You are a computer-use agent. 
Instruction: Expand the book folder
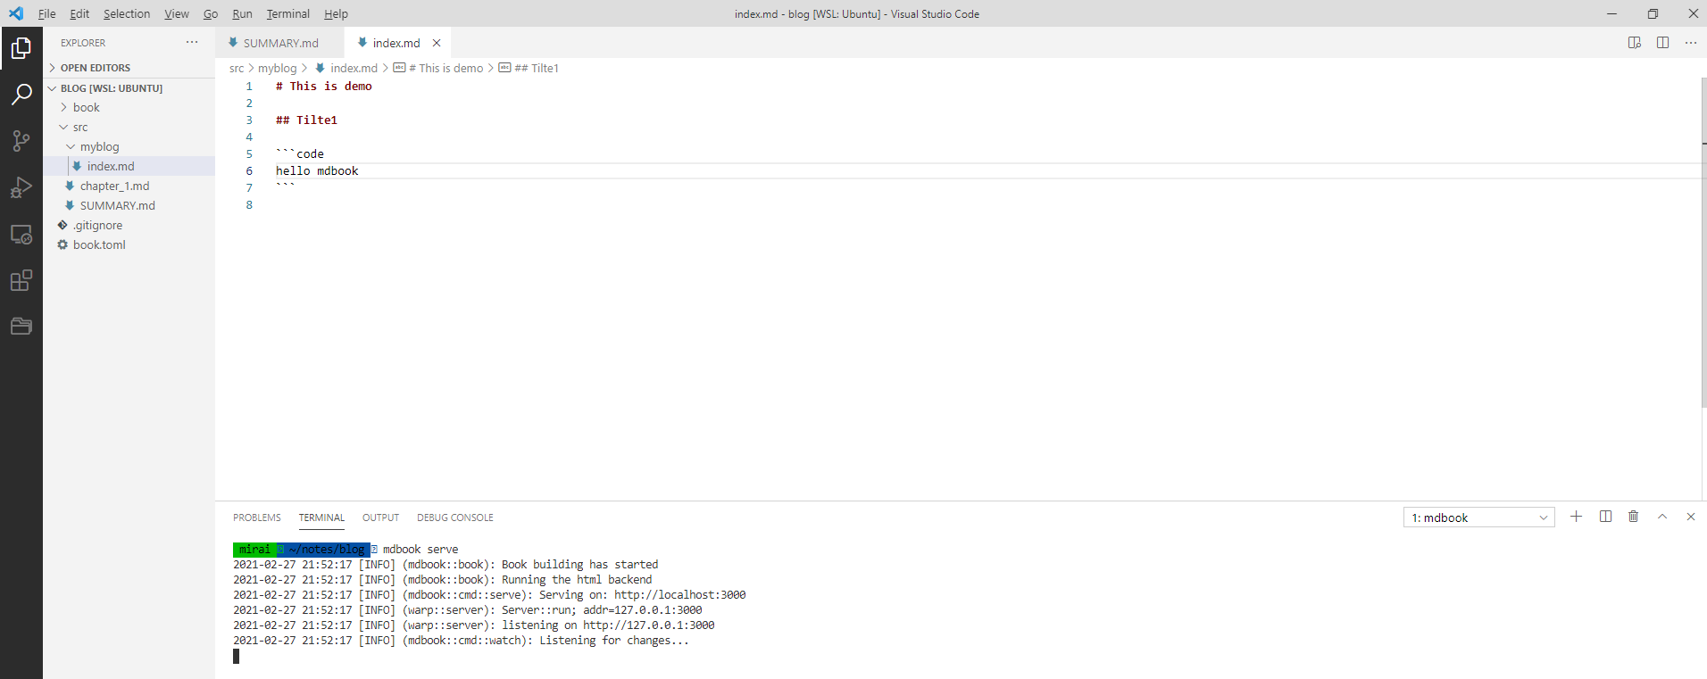[x=129, y=107]
